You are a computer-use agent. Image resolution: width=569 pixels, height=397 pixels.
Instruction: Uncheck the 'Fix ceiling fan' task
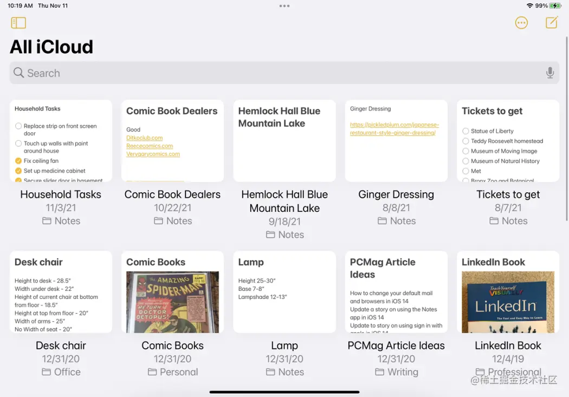click(x=18, y=161)
